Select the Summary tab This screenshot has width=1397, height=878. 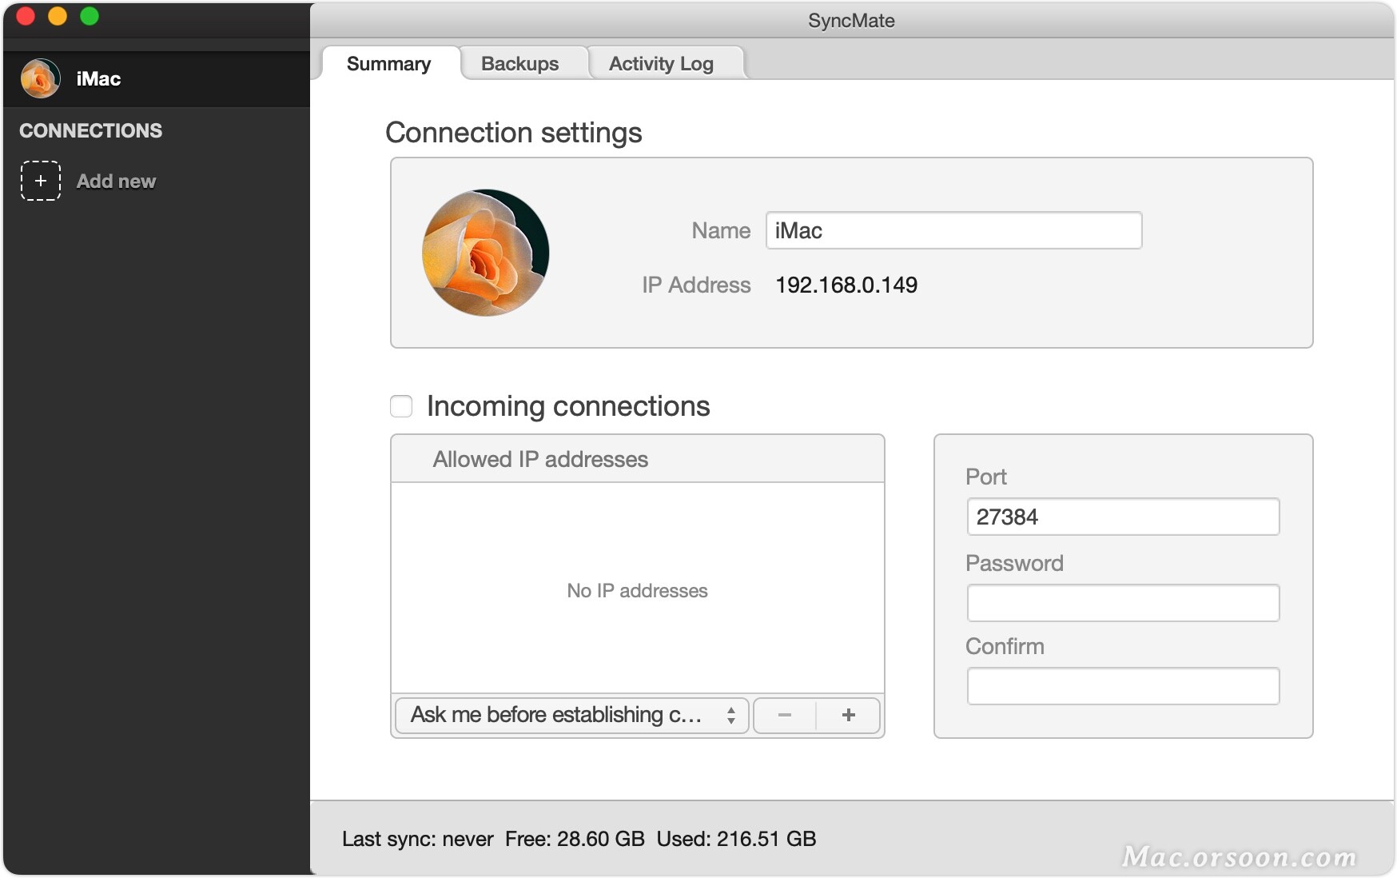388,63
